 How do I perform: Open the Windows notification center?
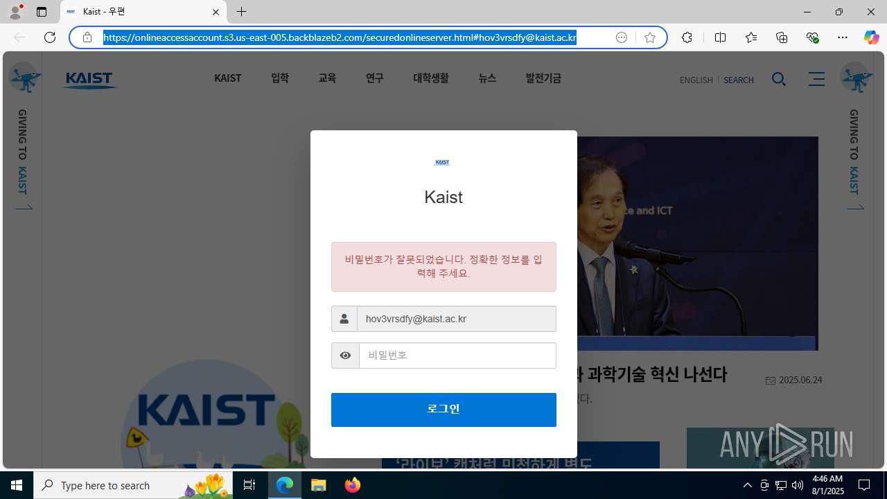pyautogui.click(x=864, y=485)
